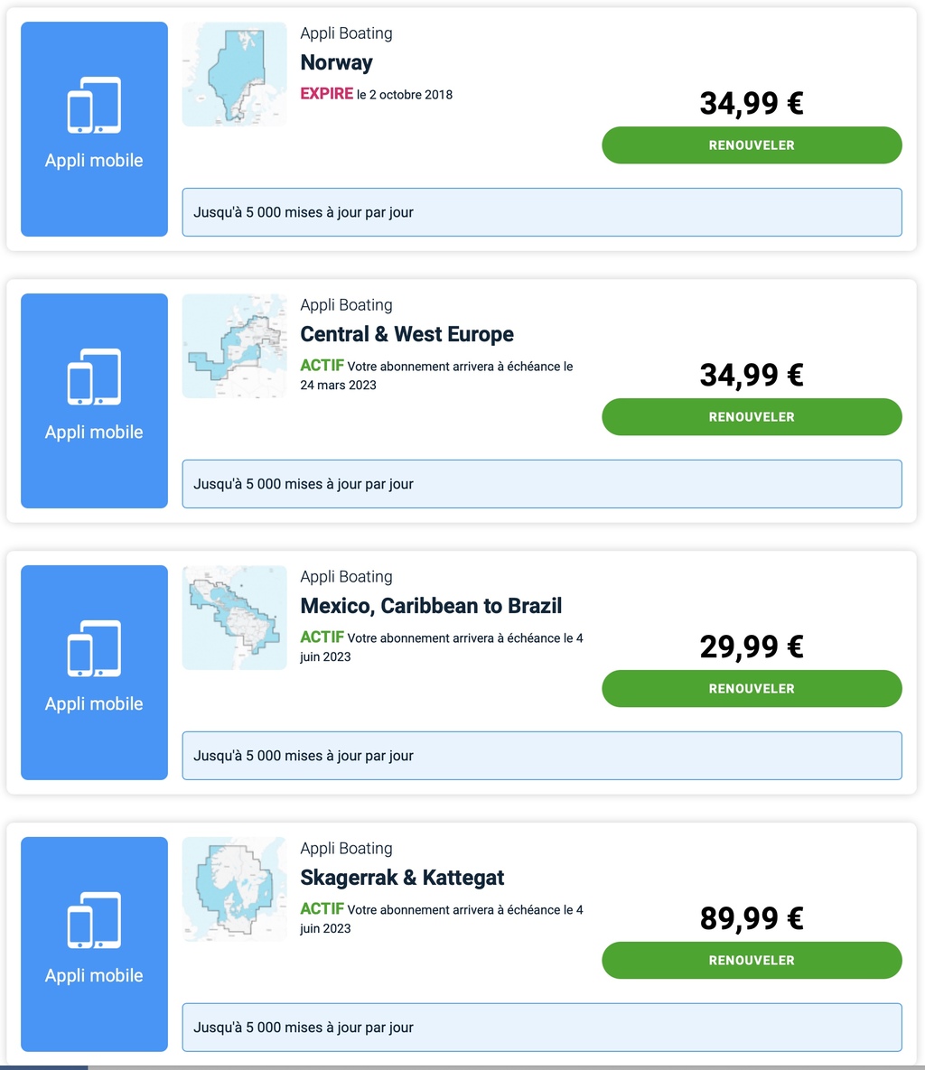Renew the expired Norway subscription

(752, 144)
